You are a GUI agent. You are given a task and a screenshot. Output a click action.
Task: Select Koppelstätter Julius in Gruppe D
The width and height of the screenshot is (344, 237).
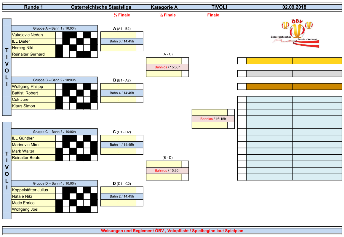(x=33, y=190)
